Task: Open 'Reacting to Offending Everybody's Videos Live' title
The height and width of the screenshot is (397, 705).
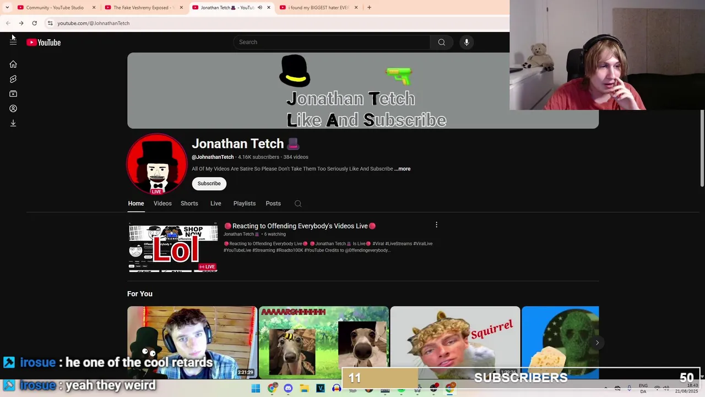Action: 300,226
